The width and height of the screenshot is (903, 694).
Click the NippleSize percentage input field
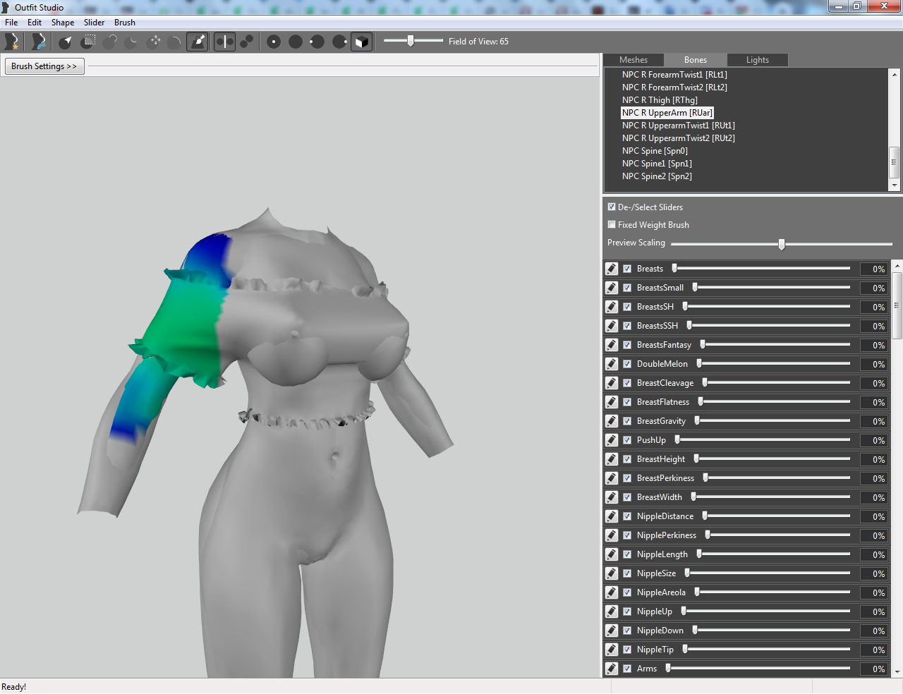[874, 573]
